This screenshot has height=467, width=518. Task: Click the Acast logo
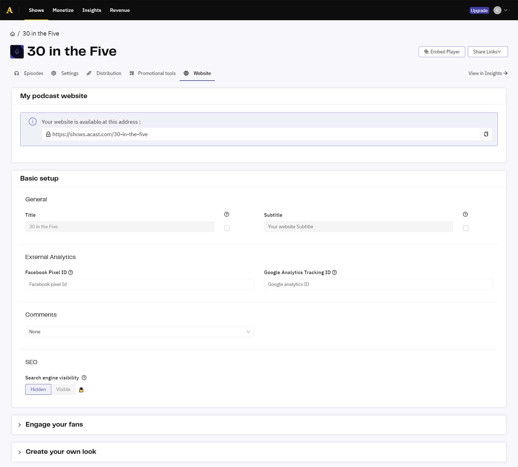coord(10,10)
